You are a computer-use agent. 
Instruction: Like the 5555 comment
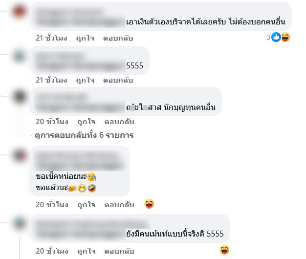point(85,80)
